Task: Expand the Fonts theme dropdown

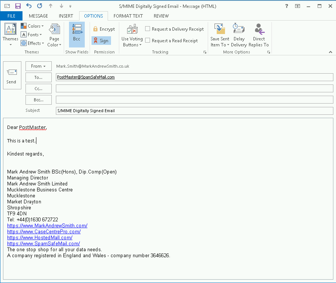Action: [x=32, y=35]
